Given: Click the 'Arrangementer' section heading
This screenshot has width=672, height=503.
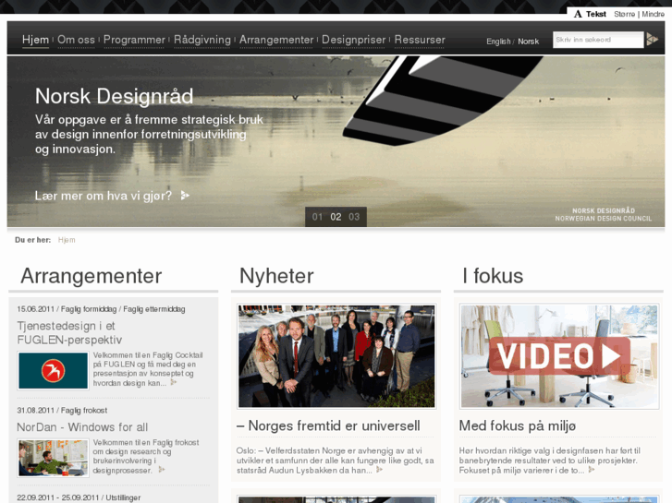Looking at the screenshot, I should click(x=92, y=276).
